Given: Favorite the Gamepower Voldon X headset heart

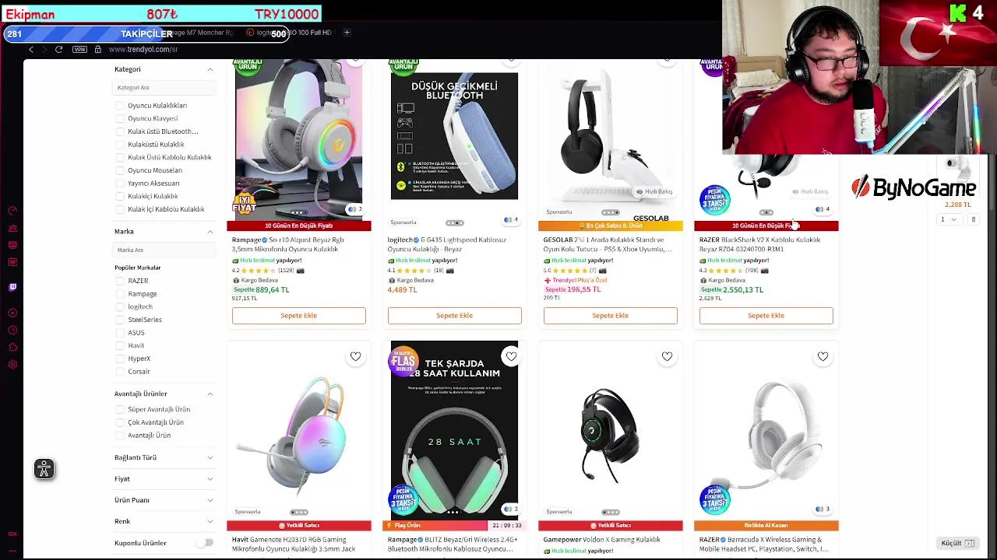Looking at the screenshot, I should coord(667,356).
